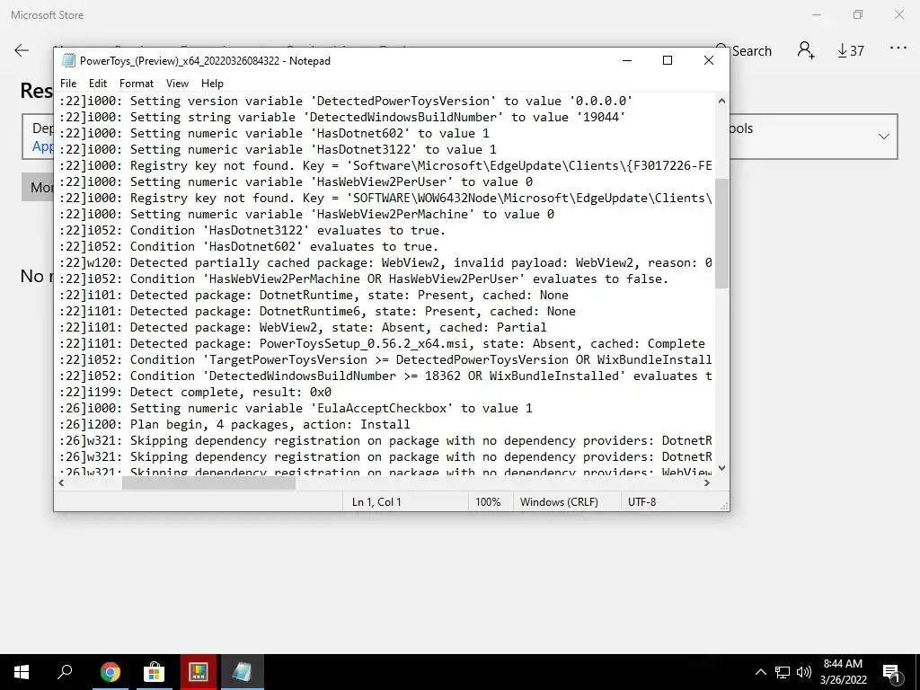Open the Help menu in Notepad
The image size is (920, 690).
click(x=212, y=84)
